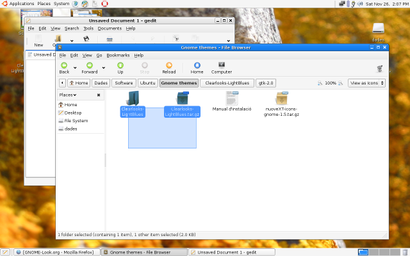Close the Places side pane
The width and height of the screenshot is (410, 256).
pyautogui.click(x=99, y=95)
